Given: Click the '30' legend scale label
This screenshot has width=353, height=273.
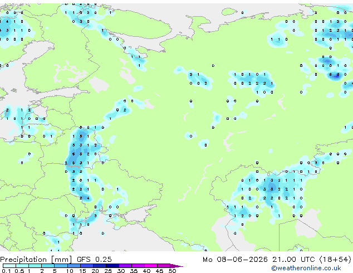Looking at the screenshot, I should pos(121,271).
